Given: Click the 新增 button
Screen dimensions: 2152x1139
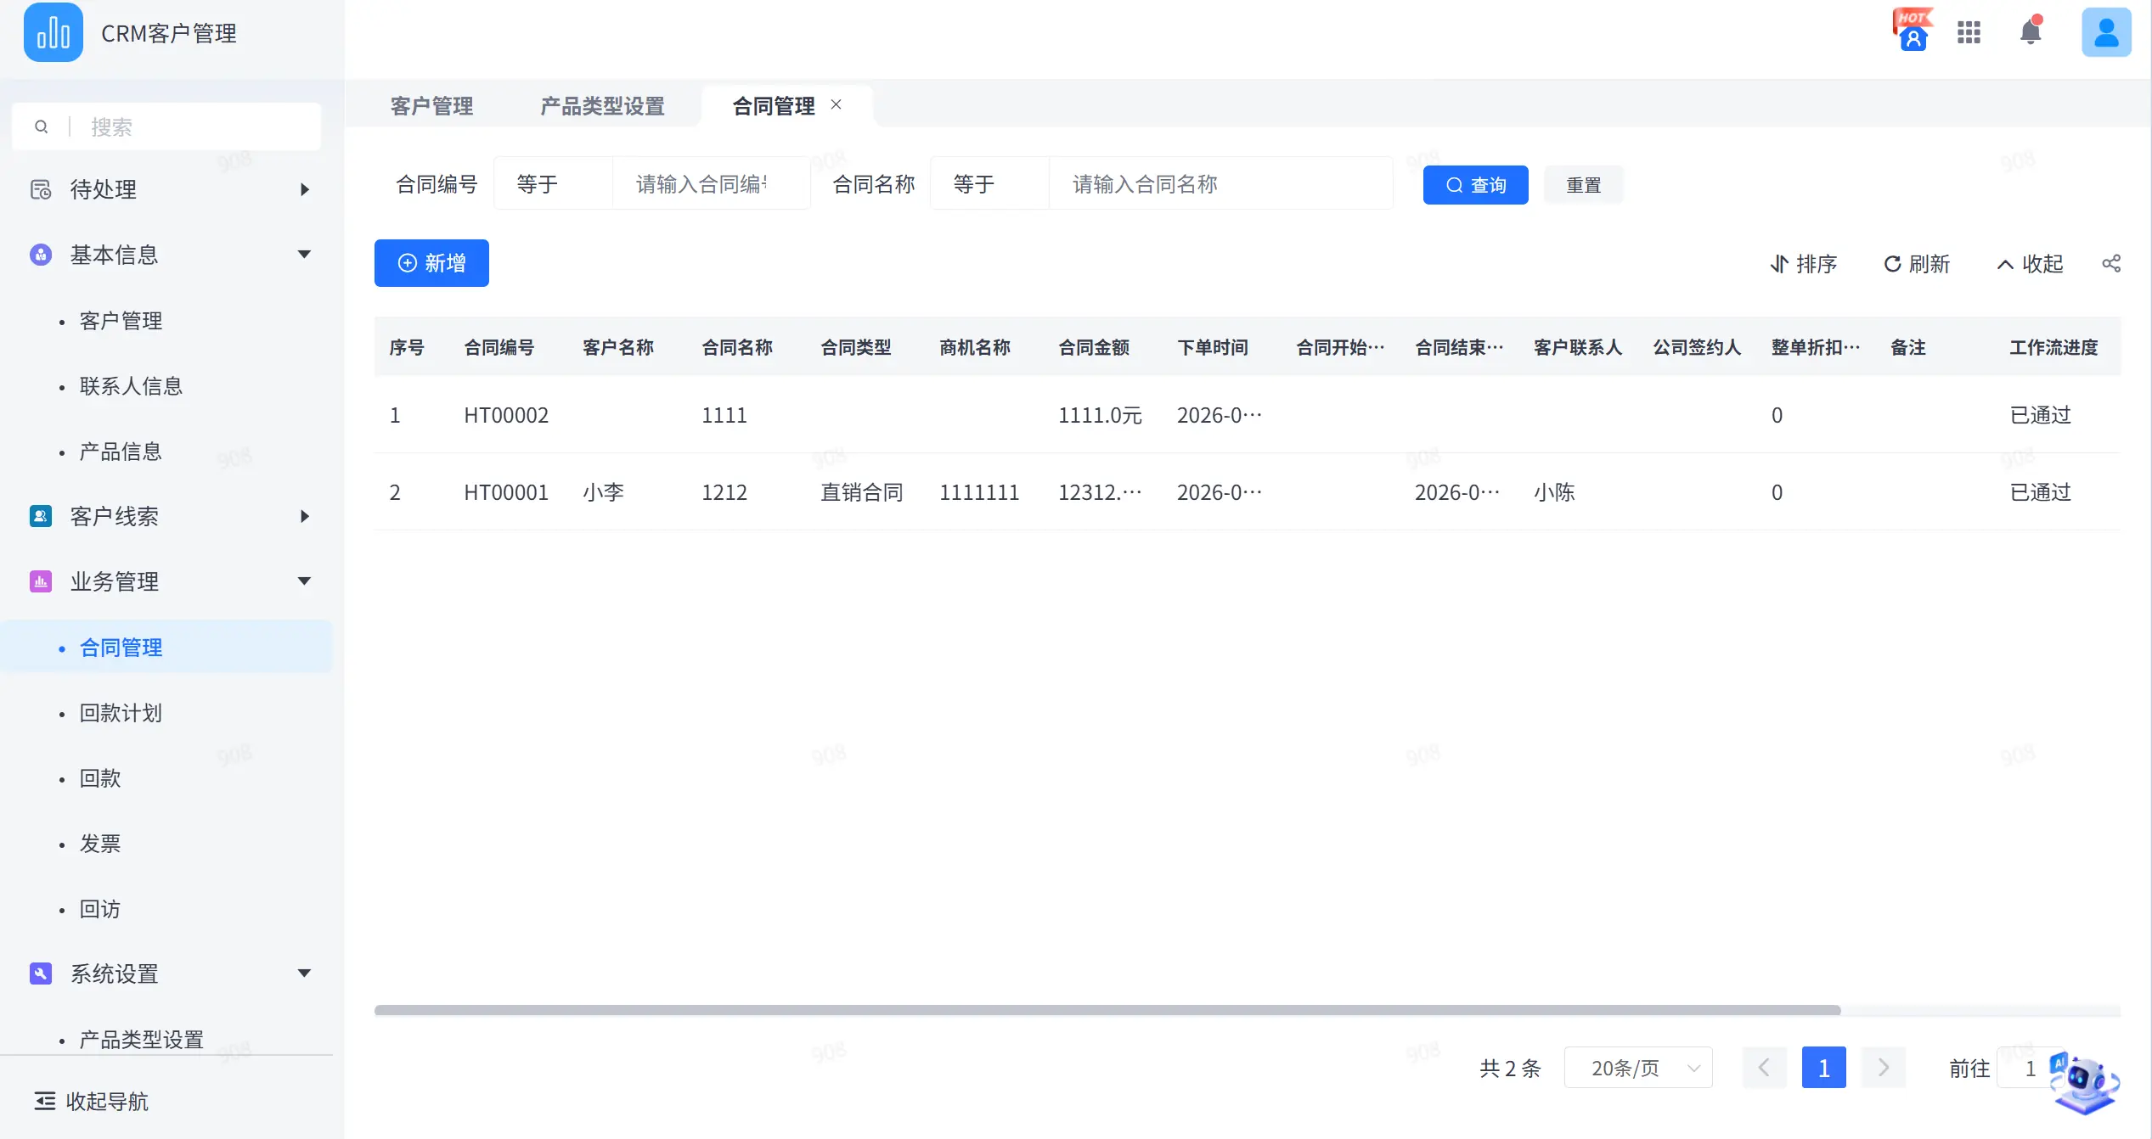Looking at the screenshot, I should [431, 263].
